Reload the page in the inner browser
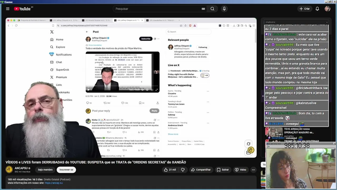337x190 pixels. [16, 26]
